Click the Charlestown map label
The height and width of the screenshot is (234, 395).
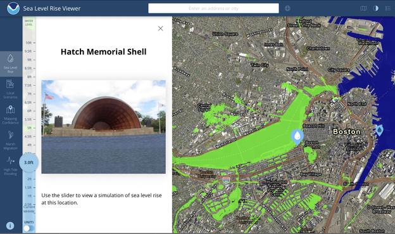click(x=318, y=48)
